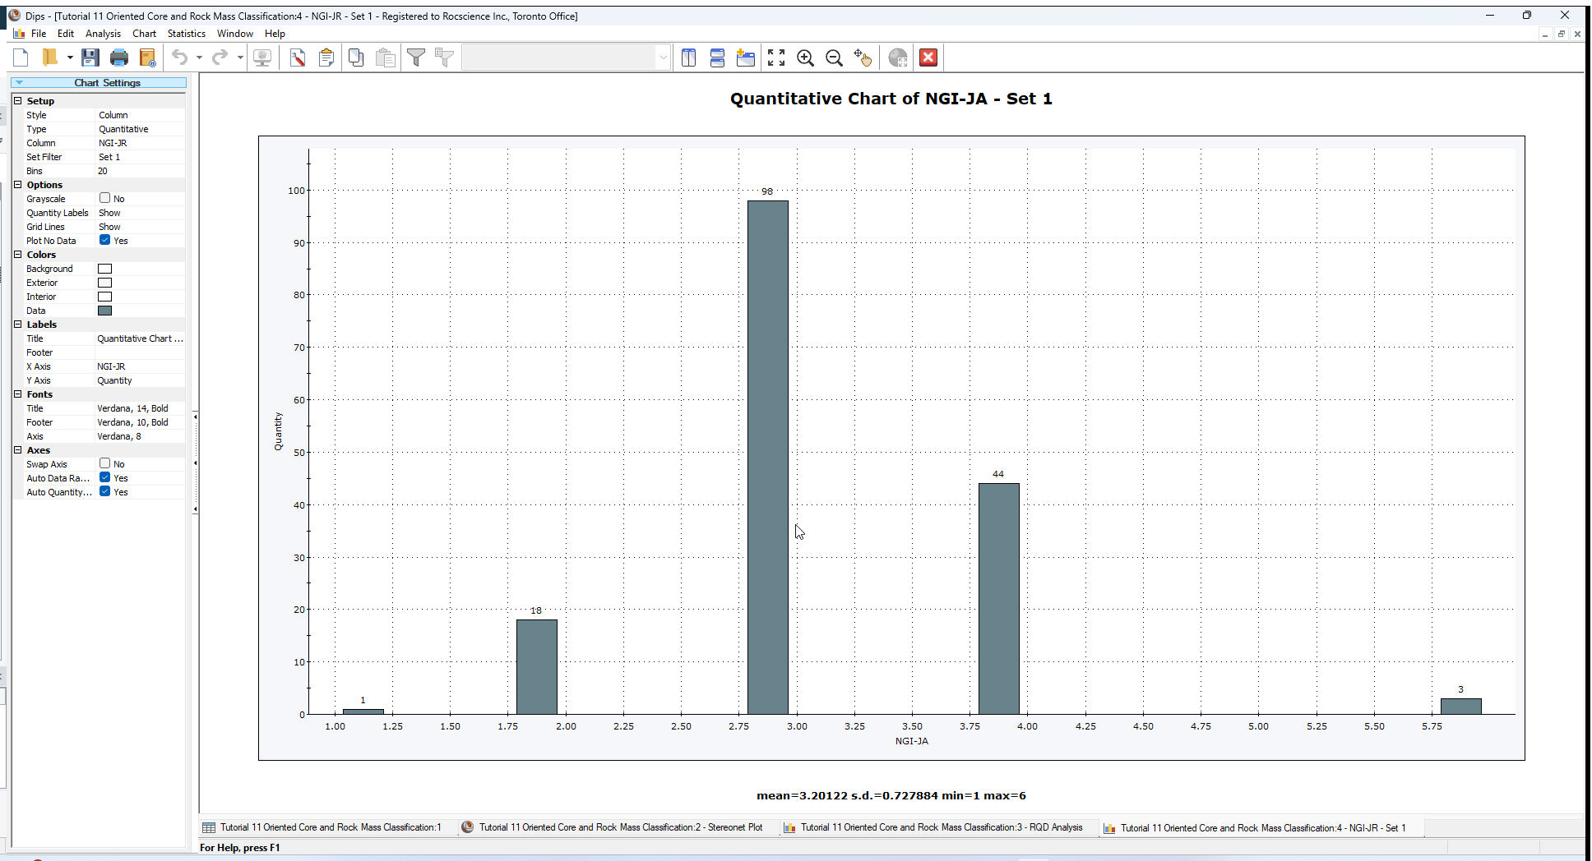Uncheck the Plot No Data checkbox
This screenshot has height=861, width=1592.
tap(105, 240)
